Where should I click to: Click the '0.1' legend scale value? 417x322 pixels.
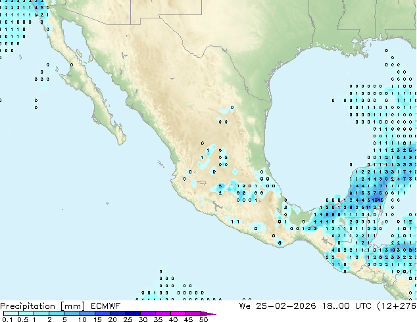[x=7, y=319]
